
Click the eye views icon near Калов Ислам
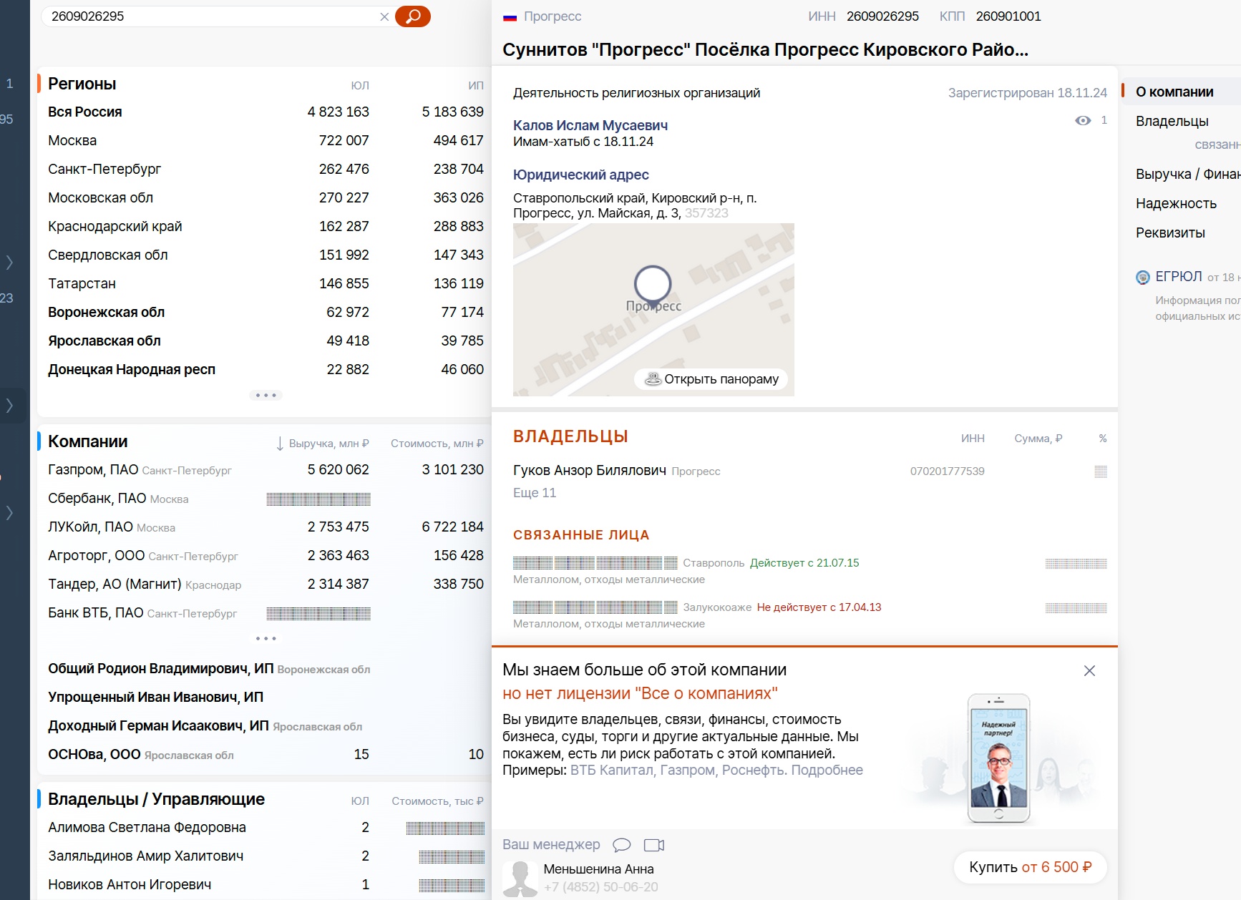tap(1083, 120)
